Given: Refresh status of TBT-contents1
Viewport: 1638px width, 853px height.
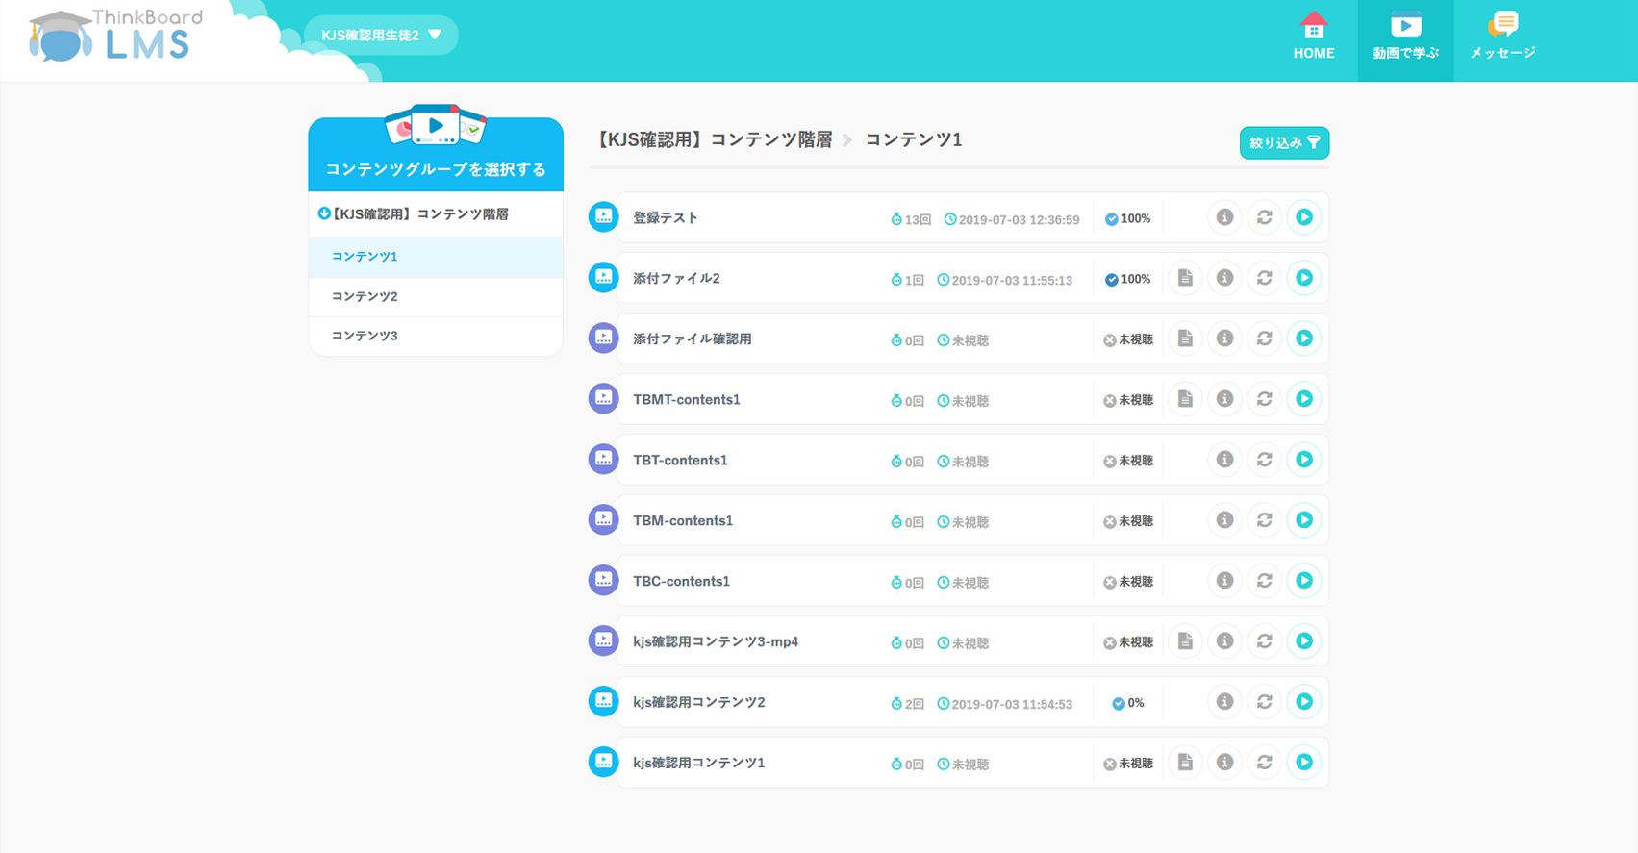Looking at the screenshot, I should (1265, 460).
